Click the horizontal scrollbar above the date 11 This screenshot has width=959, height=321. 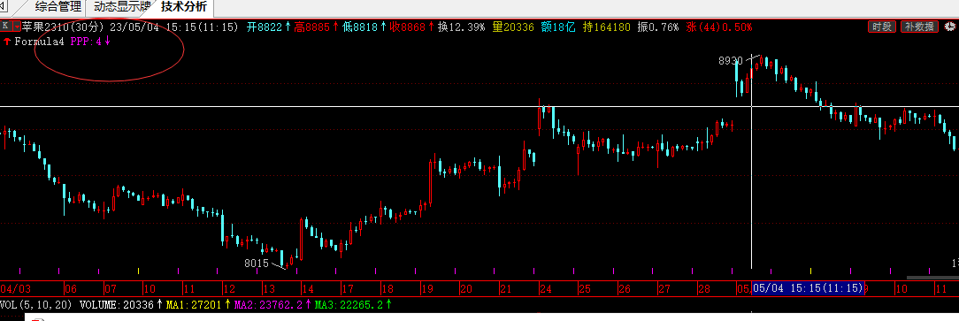pyautogui.click(x=932, y=279)
